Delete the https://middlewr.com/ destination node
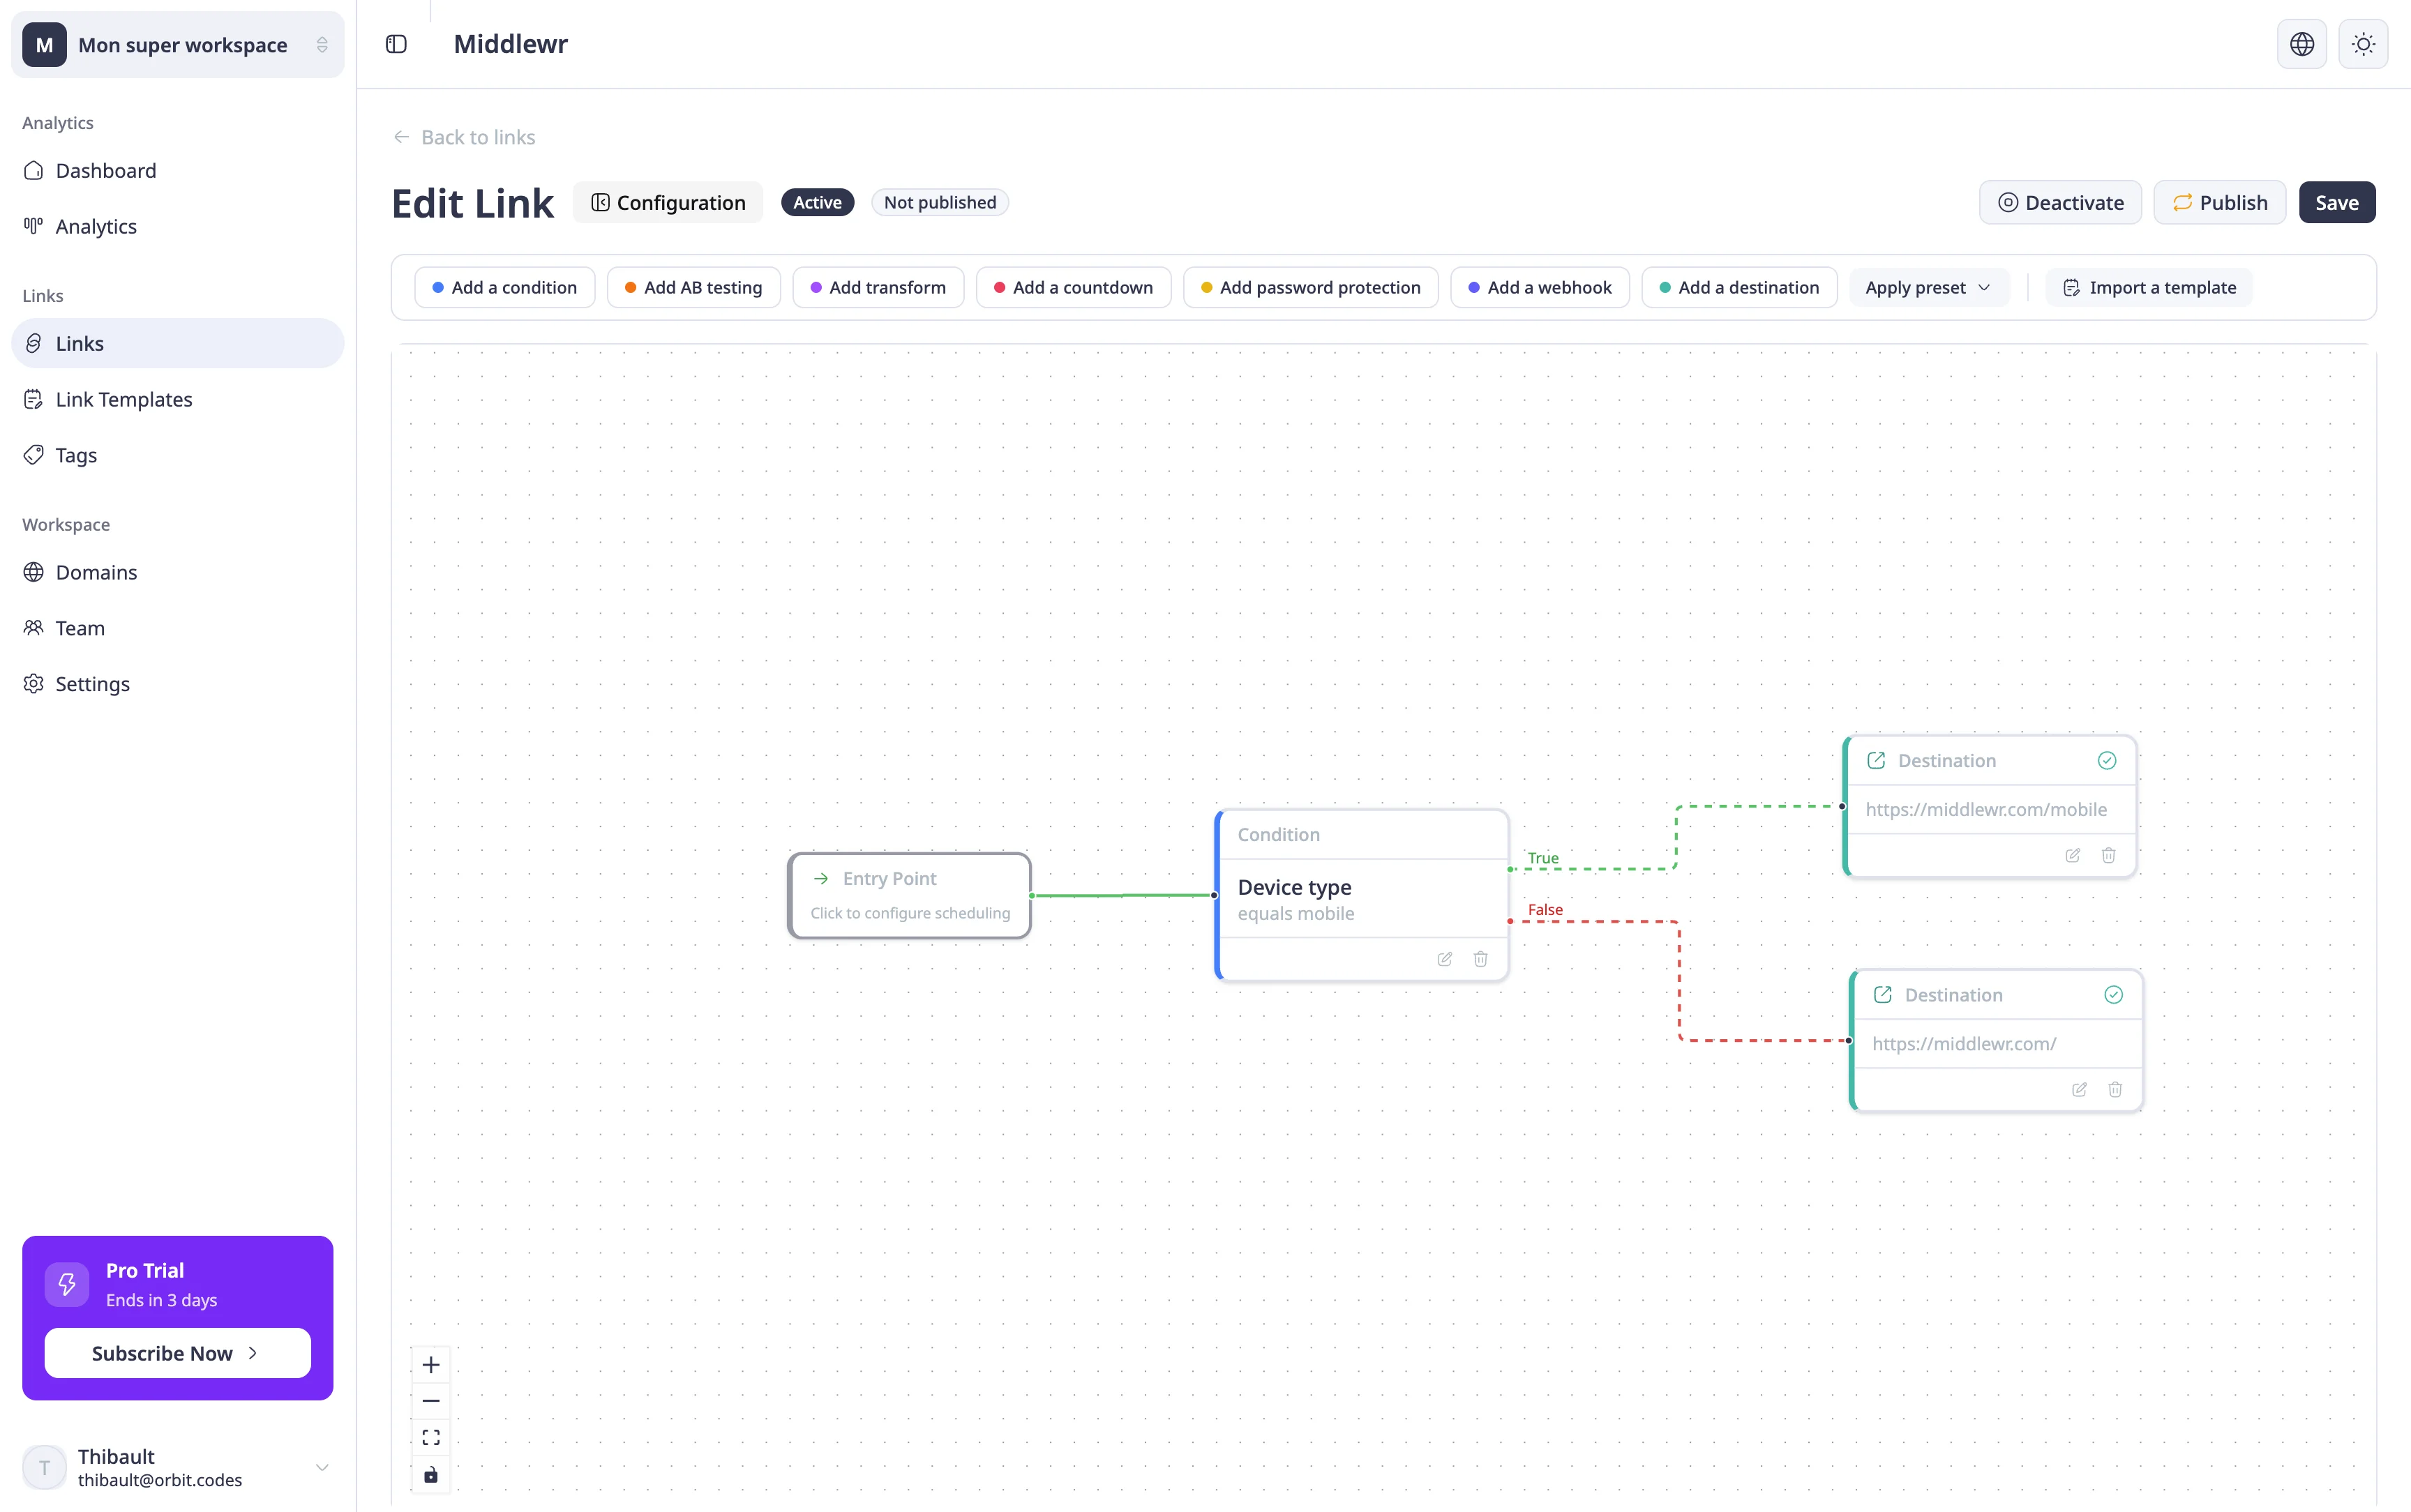Screen dimensions: 2411x1512 click(2115, 1090)
